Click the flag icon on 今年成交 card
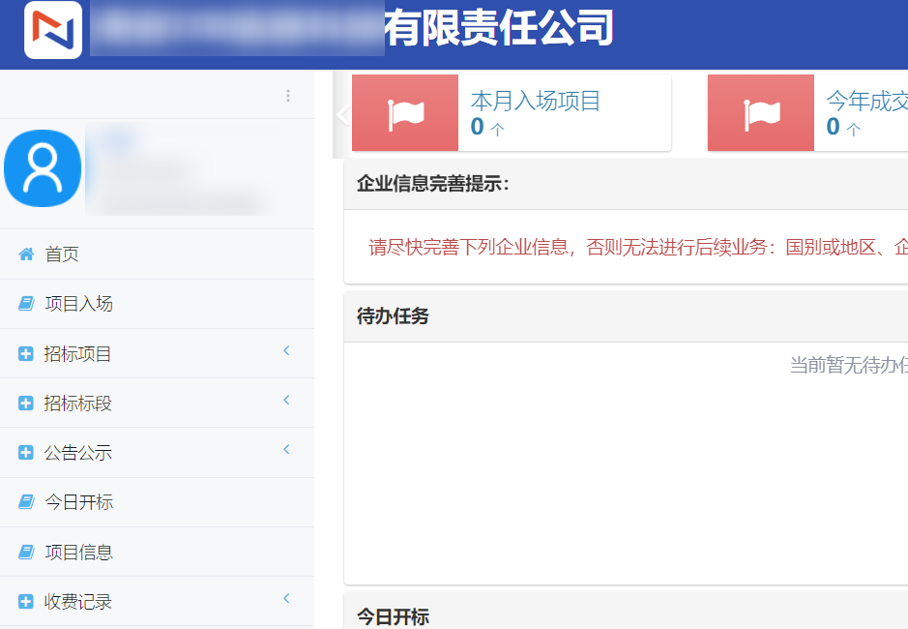Screen dimensions: 908x629 click(x=761, y=113)
